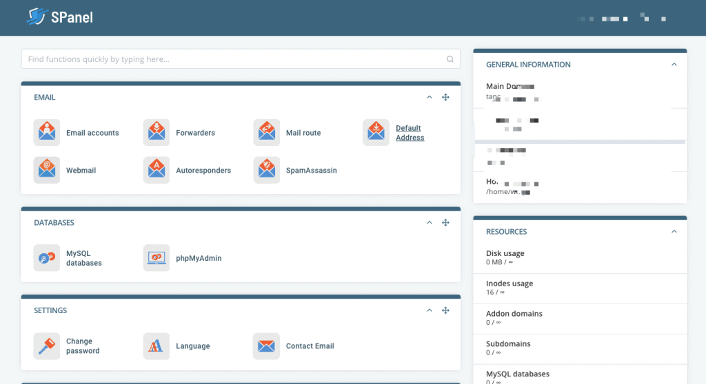Click the function search input field
The height and width of the screenshot is (384, 706).
(x=234, y=59)
